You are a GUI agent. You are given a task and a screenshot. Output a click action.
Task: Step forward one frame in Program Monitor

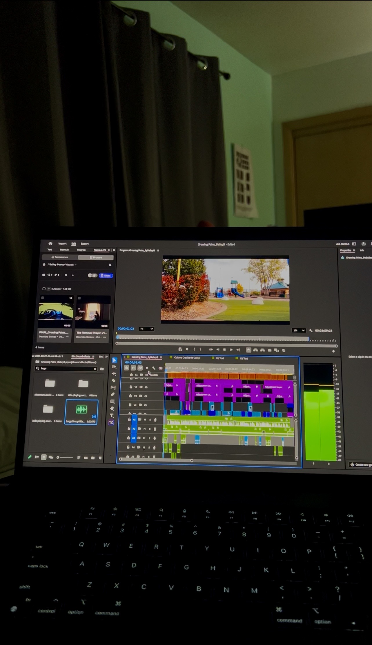click(231, 350)
